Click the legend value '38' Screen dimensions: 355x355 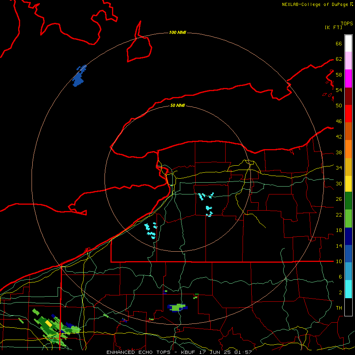(339, 152)
